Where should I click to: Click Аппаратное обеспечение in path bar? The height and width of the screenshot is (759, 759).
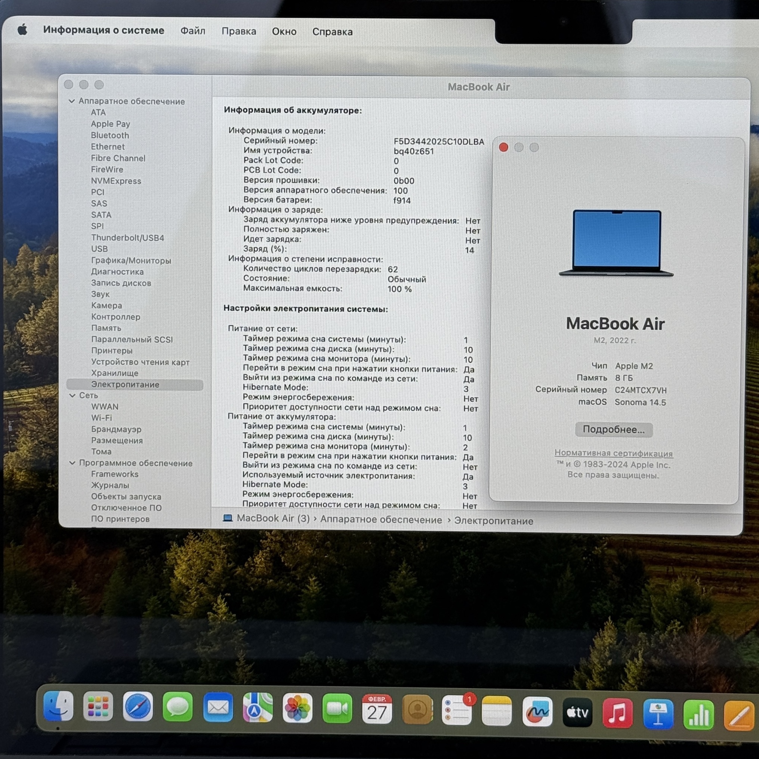(381, 519)
